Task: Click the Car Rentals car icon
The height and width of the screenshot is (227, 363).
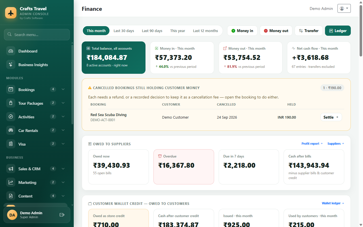Action: tap(11, 130)
